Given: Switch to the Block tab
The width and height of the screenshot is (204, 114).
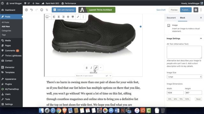Looking at the screenshot, I should click(x=183, y=18).
